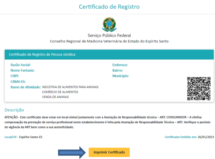Click the Nome Fantasia label
The height and width of the screenshot is (159, 215).
22,70
